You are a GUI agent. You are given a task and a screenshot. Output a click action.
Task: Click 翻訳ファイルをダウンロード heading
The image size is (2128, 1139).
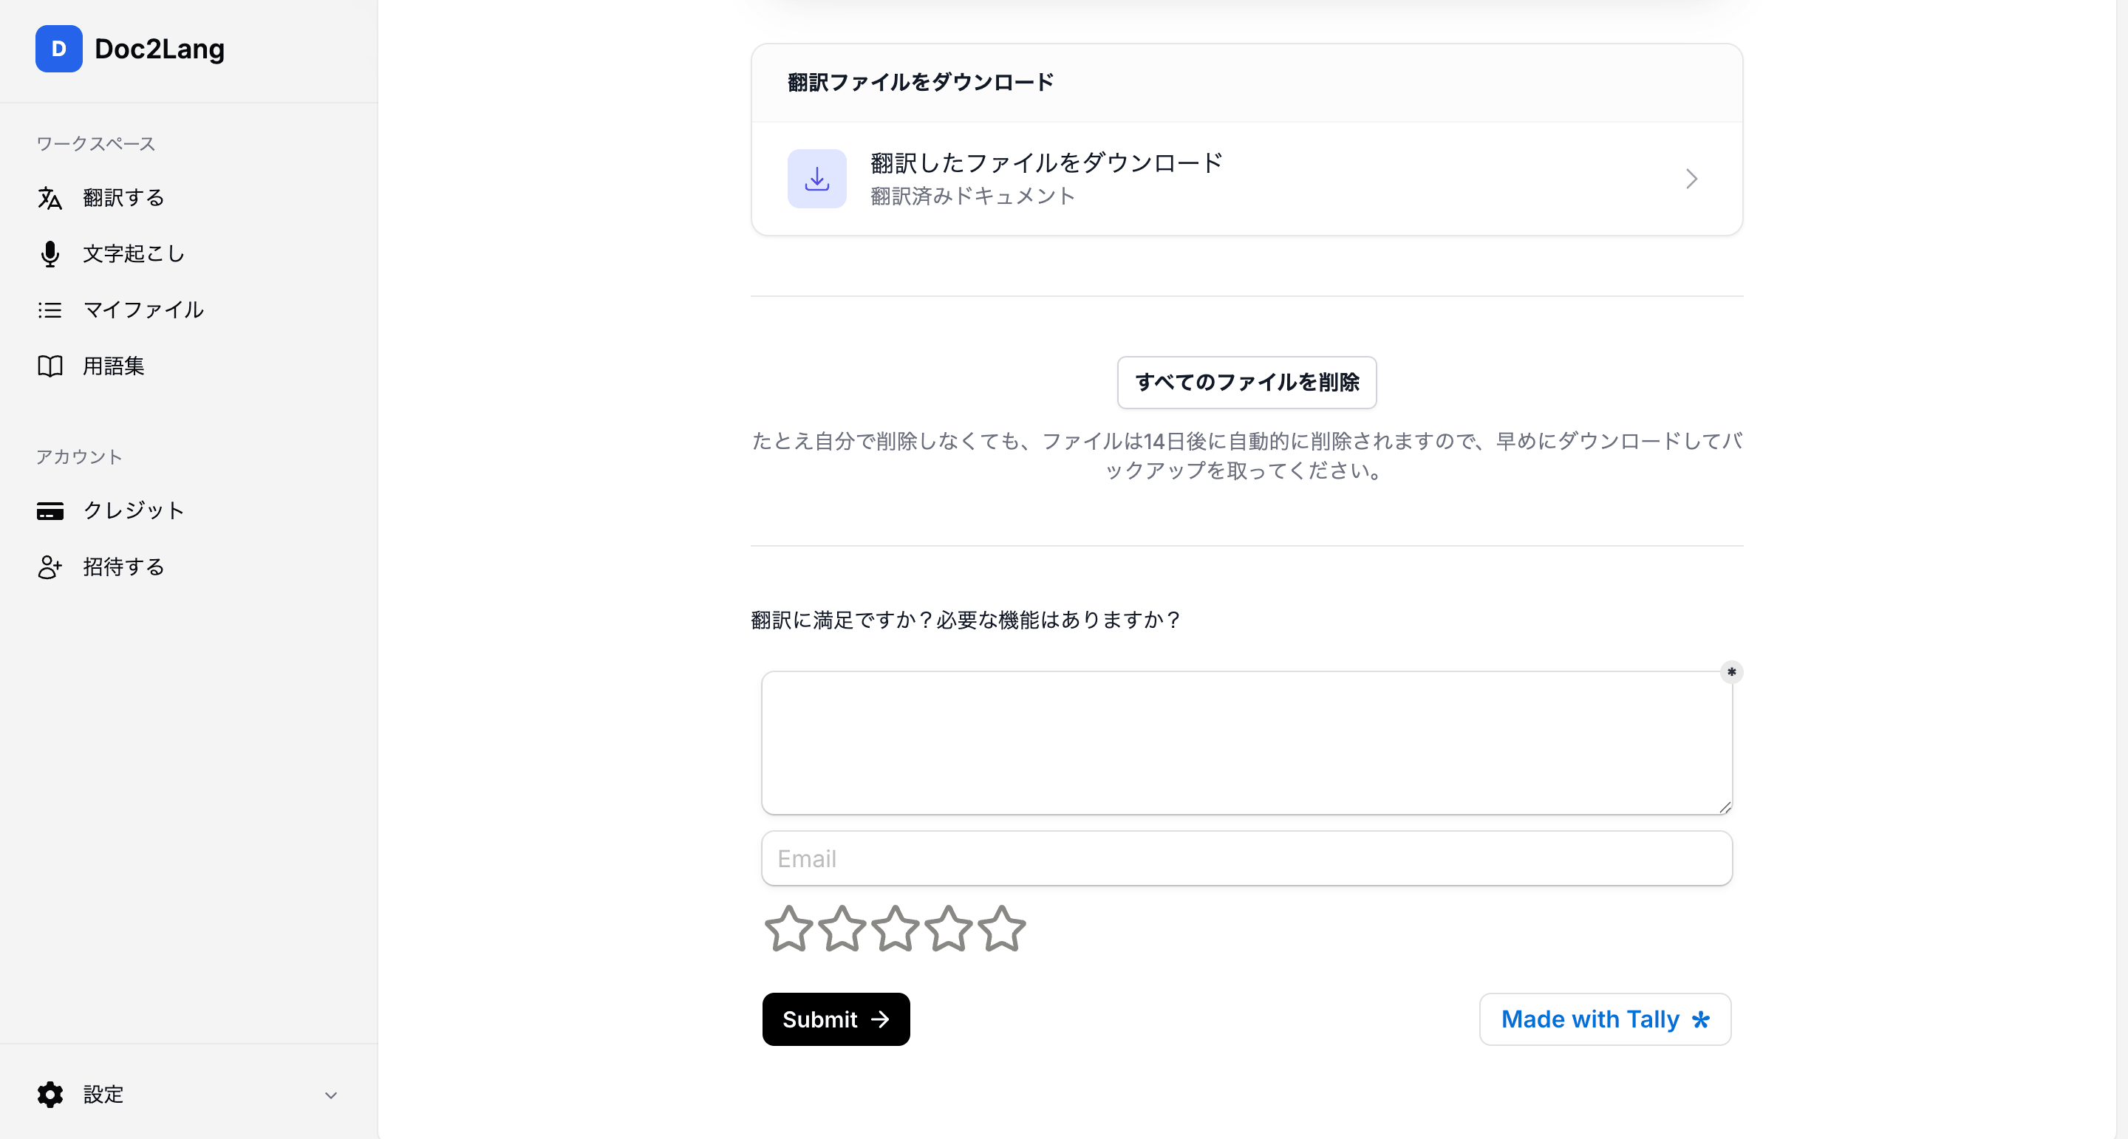[920, 83]
